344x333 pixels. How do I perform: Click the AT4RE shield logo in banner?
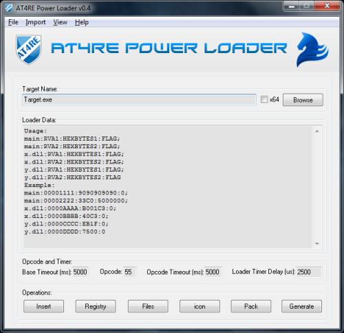29,50
